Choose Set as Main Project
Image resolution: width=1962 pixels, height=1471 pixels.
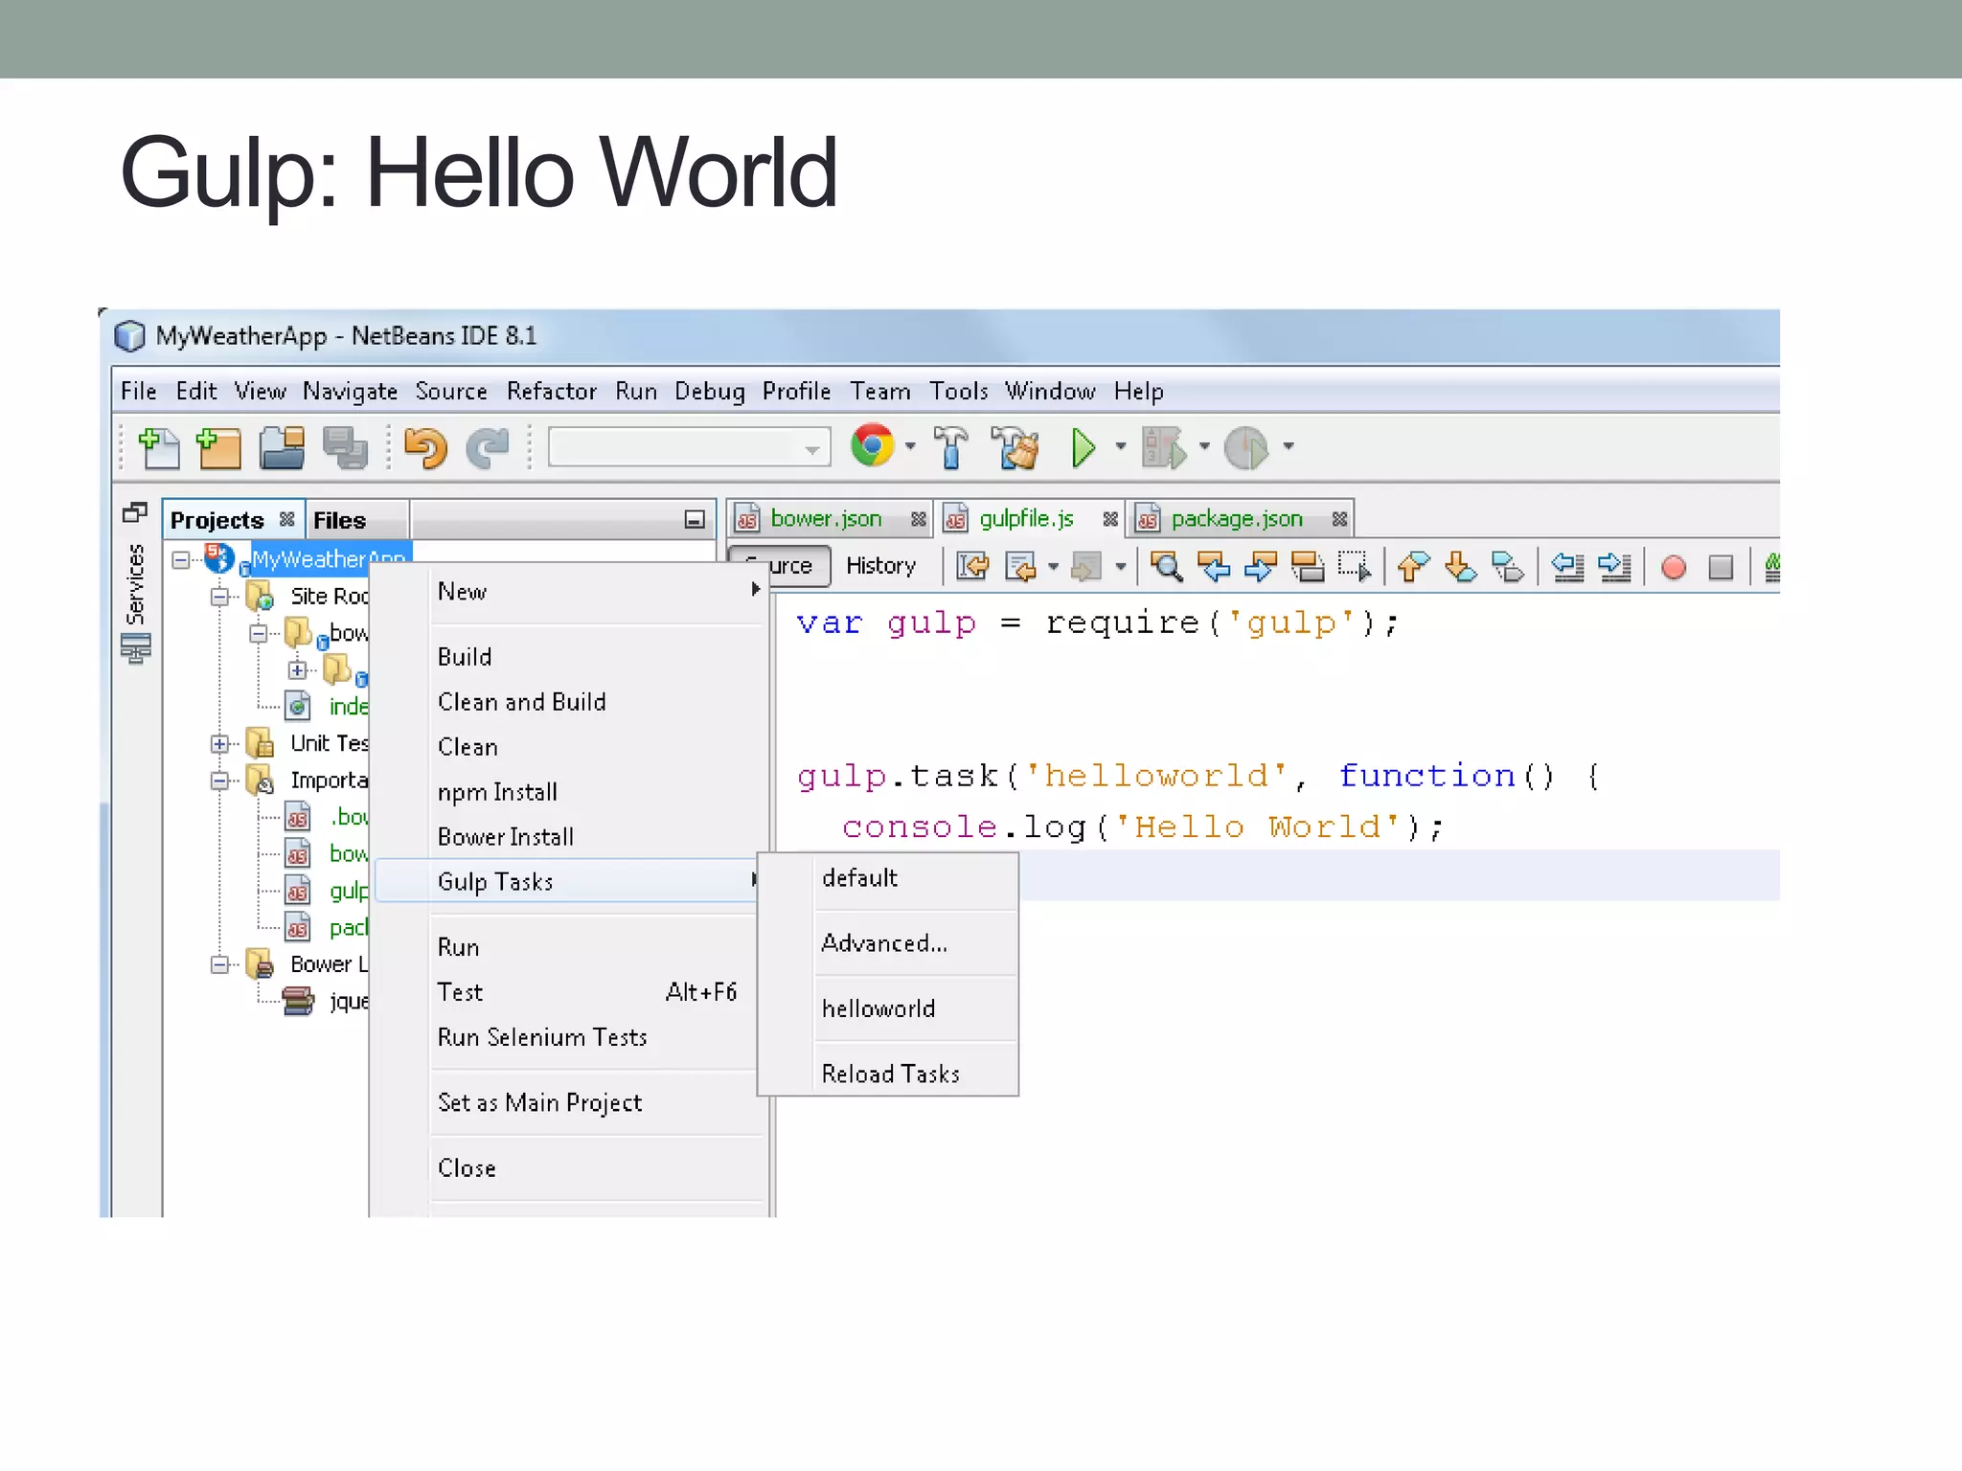click(539, 1103)
